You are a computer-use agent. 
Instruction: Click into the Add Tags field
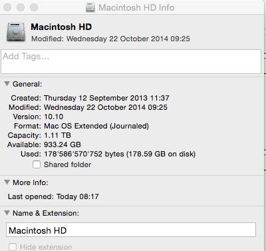(x=131, y=61)
